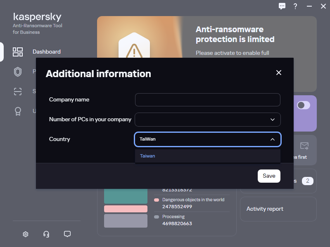
Task: Click the value 2478552499
Action: pyautogui.click(x=177, y=207)
